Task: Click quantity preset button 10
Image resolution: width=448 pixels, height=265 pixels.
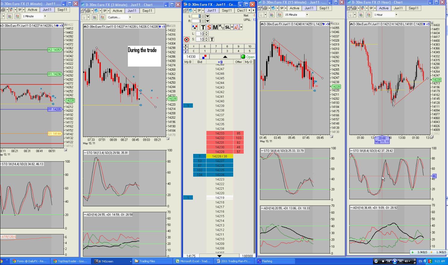Action: tap(250, 46)
